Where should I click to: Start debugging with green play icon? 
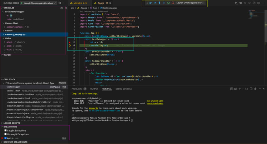22,3
